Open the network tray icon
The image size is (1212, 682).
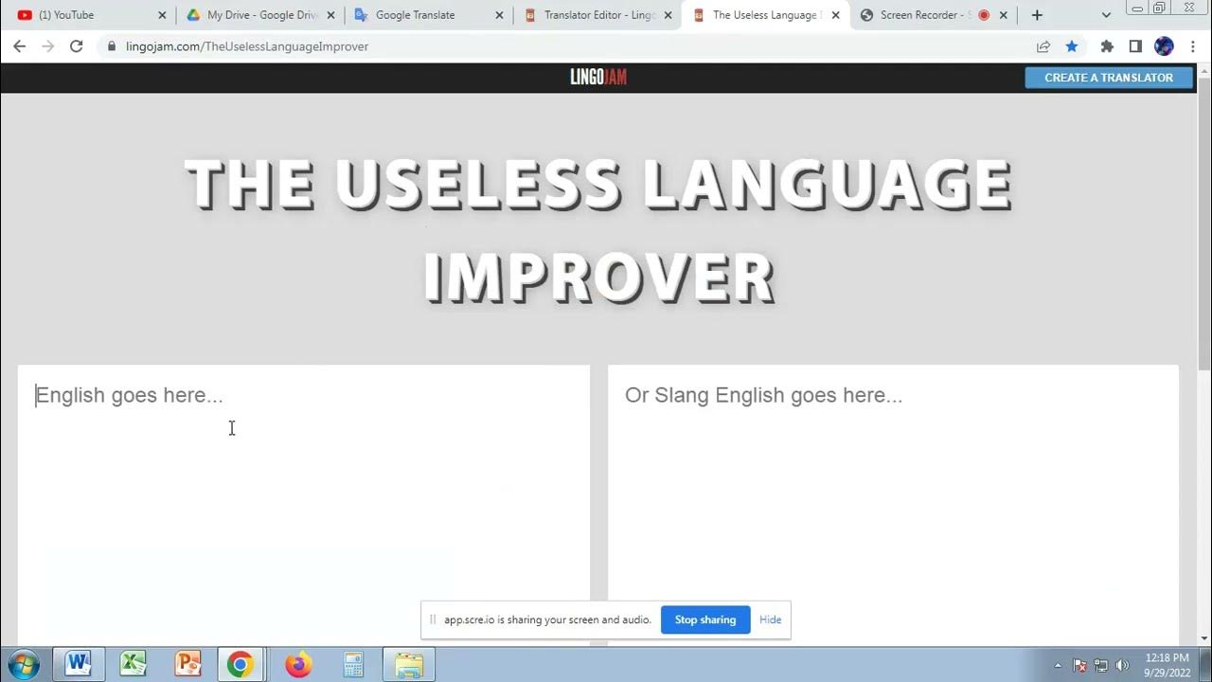tap(1101, 666)
